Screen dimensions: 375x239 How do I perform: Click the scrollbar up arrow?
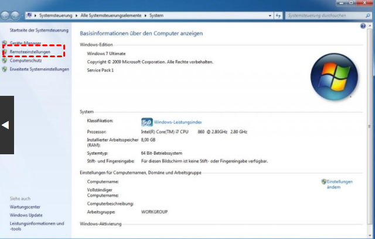tap(370, 26)
